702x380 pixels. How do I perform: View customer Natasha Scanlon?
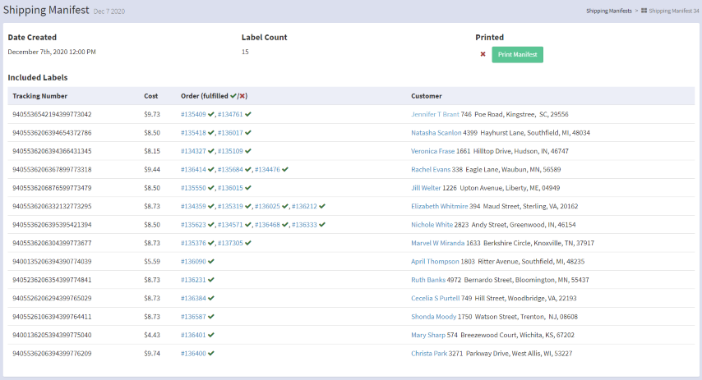[436, 133]
